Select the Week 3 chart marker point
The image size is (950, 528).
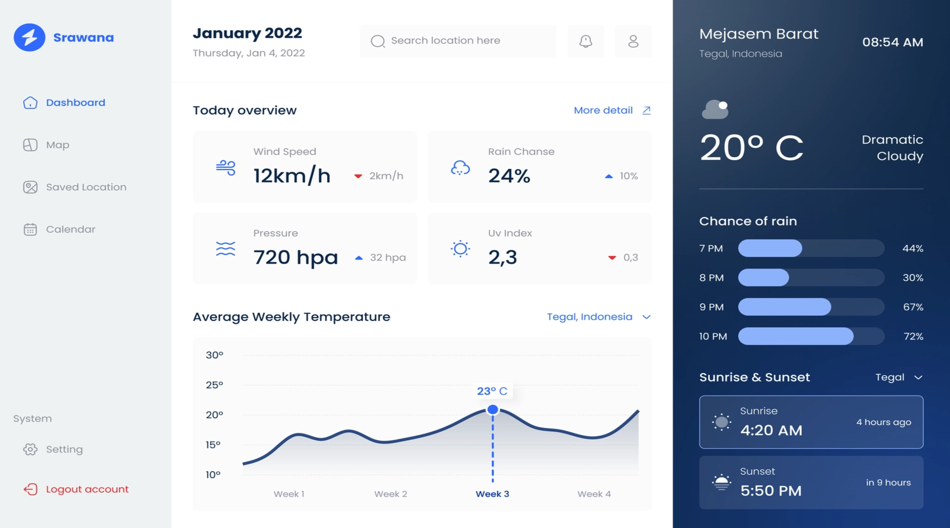click(x=492, y=409)
